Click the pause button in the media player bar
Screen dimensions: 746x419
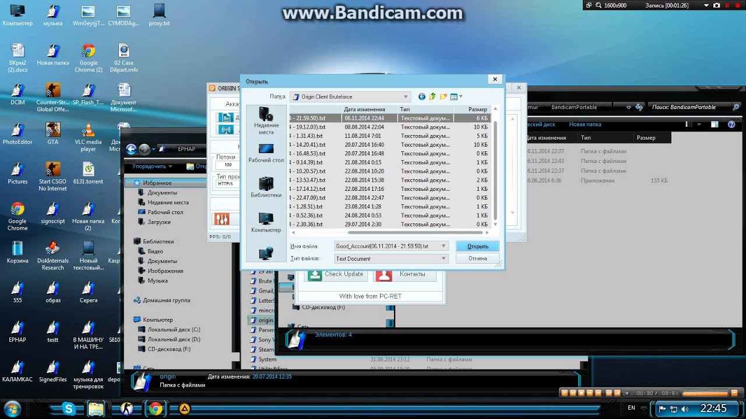pyautogui.click(x=573, y=393)
